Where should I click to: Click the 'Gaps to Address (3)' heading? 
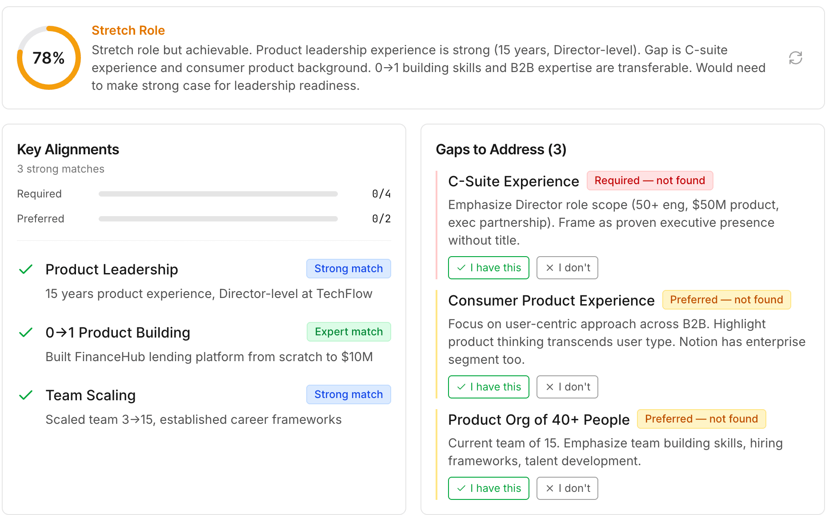pyautogui.click(x=501, y=149)
